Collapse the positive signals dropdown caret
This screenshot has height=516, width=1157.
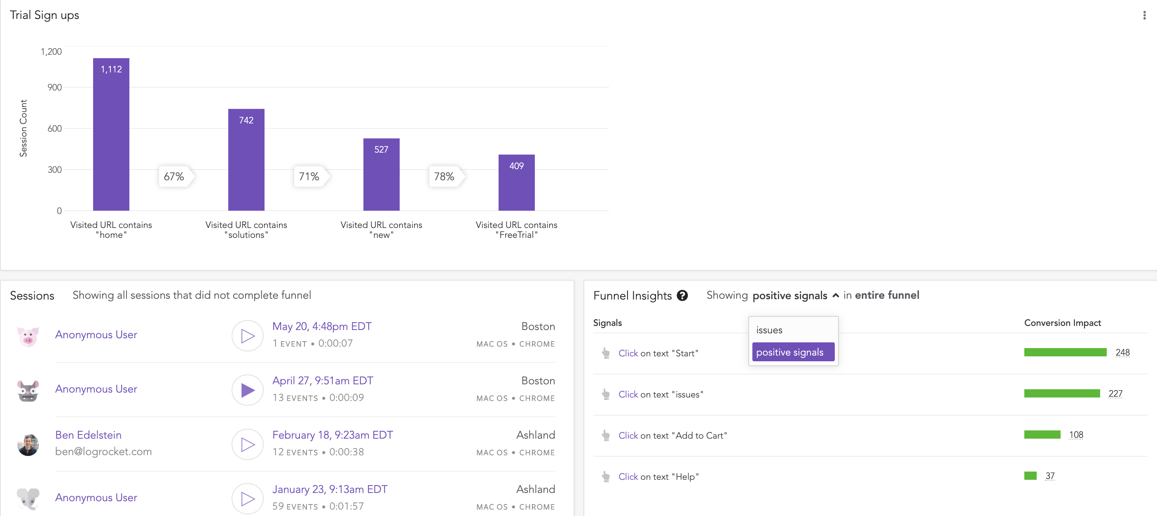click(x=836, y=296)
